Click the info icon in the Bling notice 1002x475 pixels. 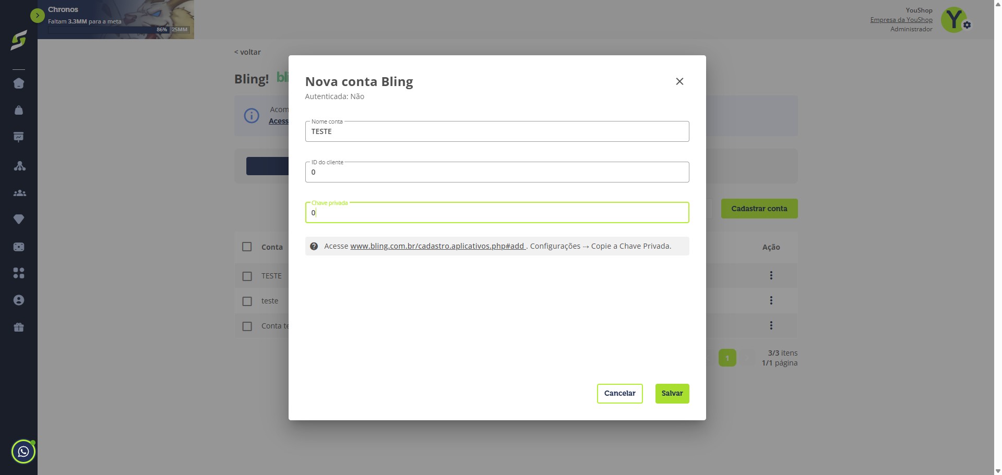tap(252, 116)
